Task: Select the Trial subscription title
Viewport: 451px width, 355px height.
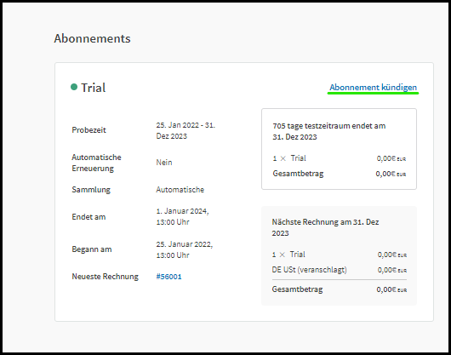Action: click(94, 88)
